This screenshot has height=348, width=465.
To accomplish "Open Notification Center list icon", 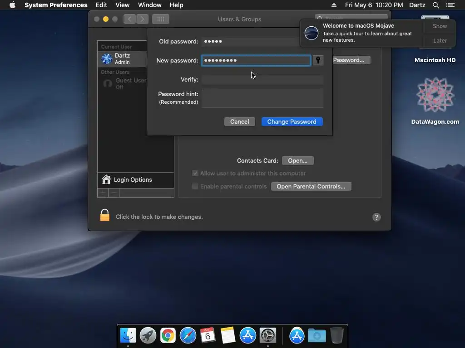I will [x=450, y=5].
